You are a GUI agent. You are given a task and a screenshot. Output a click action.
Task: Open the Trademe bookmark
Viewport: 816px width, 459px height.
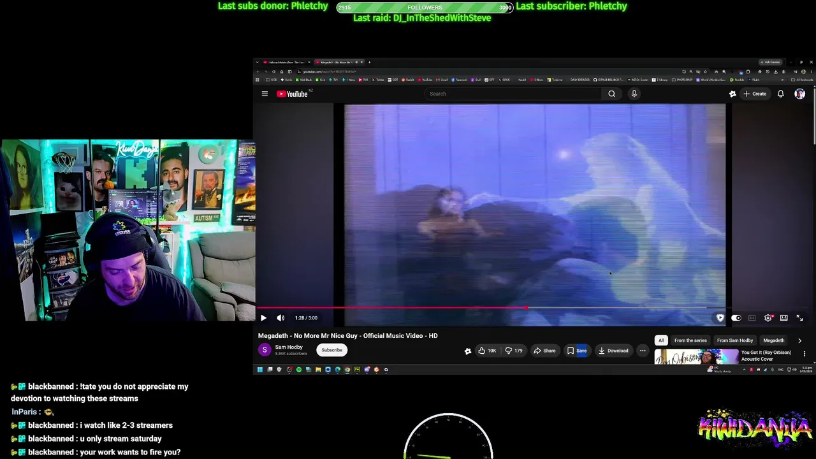[556, 80]
